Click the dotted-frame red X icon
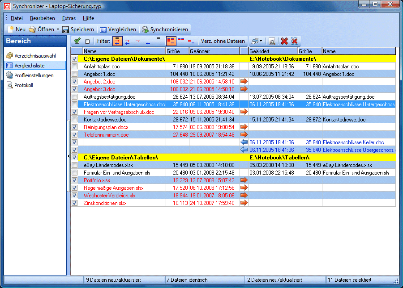 pyautogui.click(x=295, y=41)
